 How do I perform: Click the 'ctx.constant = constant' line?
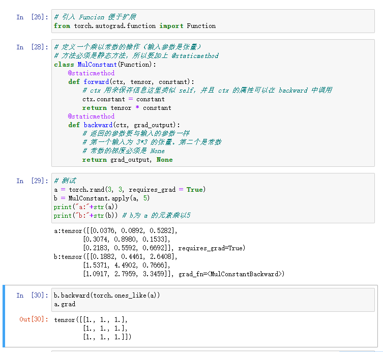pos(124,99)
